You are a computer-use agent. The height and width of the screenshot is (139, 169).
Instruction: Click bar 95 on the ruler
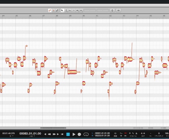151,16
